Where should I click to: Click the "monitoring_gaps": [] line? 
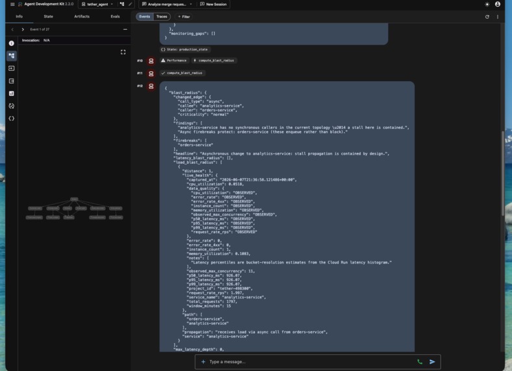point(192,34)
